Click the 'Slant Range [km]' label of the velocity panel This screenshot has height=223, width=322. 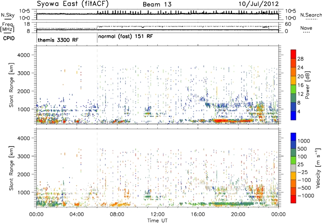(x=11, y=168)
